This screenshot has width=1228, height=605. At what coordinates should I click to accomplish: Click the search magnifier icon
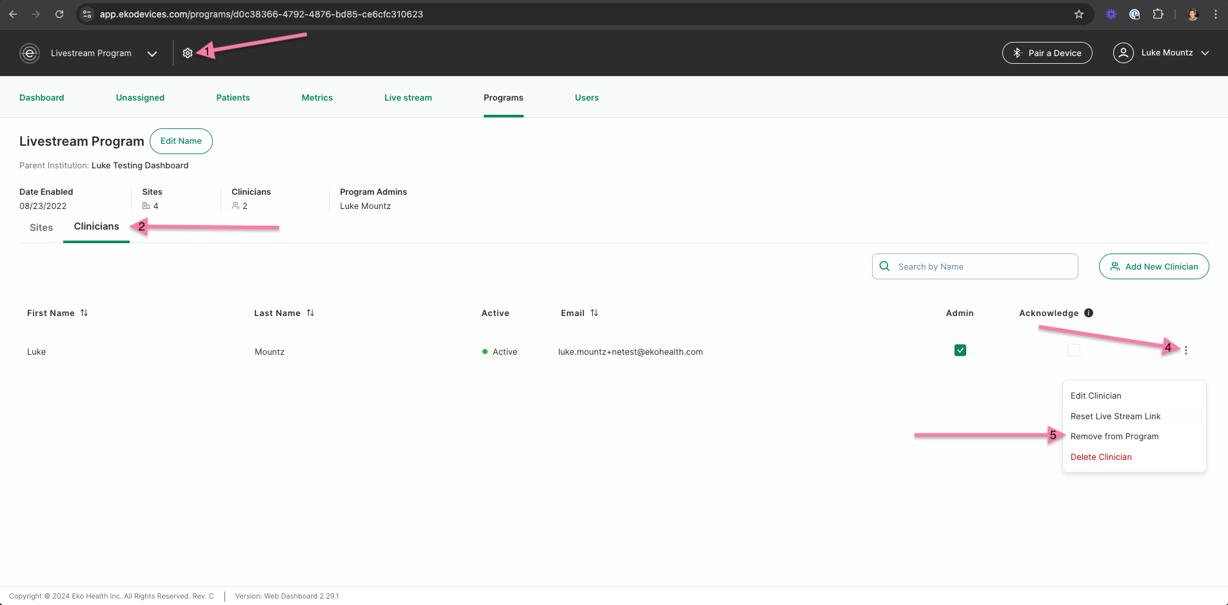[x=885, y=266]
